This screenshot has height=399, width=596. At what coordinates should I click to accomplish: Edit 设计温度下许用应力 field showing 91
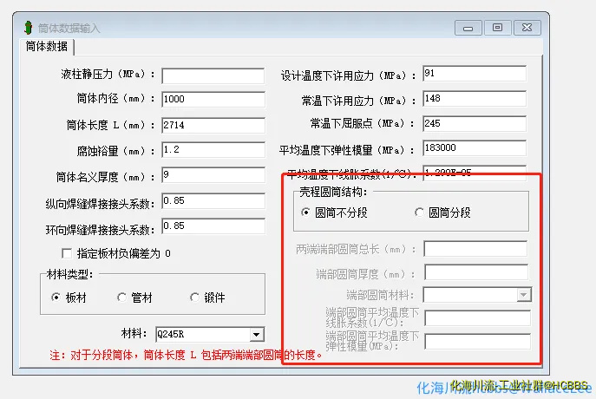[x=475, y=74]
